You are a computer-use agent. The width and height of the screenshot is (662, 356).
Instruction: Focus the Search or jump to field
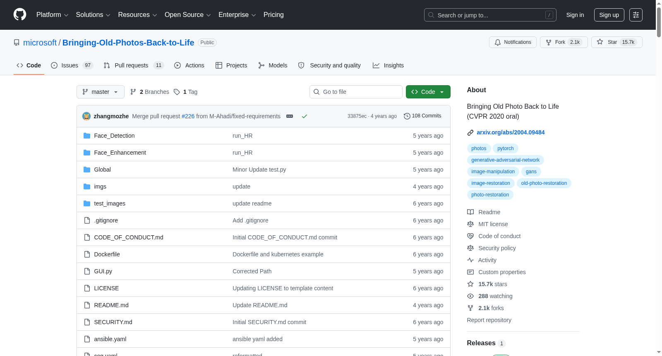[x=490, y=15]
